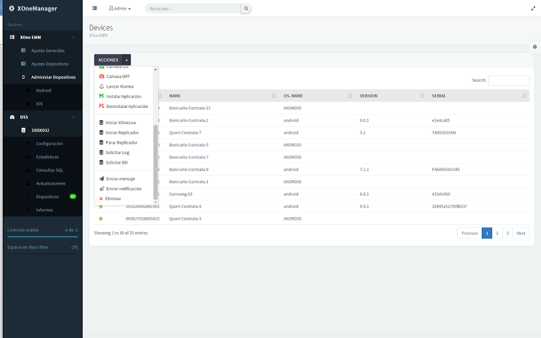The height and width of the screenshot is (338, 541).
Task: Select the Benicarlo-Contrata 17 row name
Action: (190, 108)
